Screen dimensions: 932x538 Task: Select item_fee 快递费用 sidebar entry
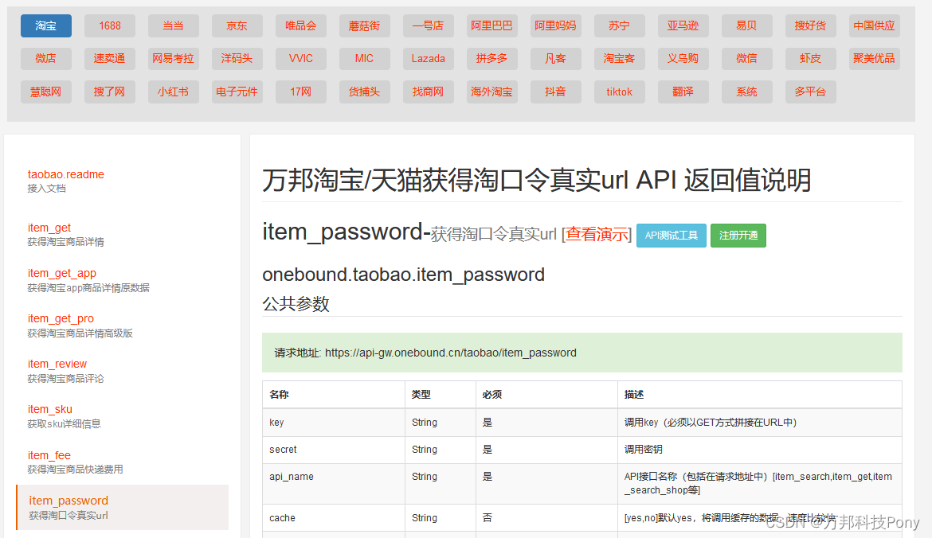point(76,462)
